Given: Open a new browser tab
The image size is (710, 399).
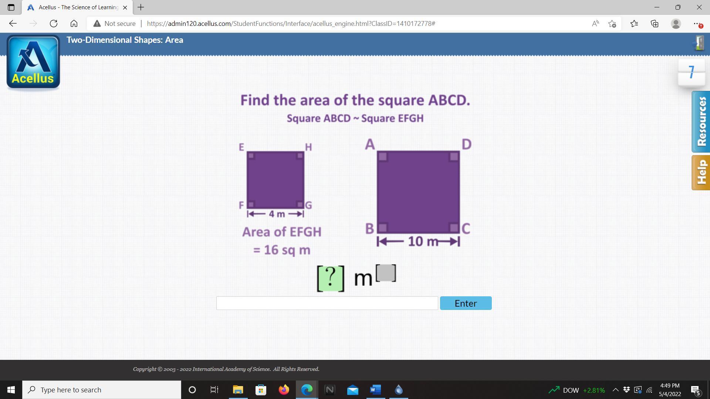Looking at the screenshot, I should coord(141,7).
